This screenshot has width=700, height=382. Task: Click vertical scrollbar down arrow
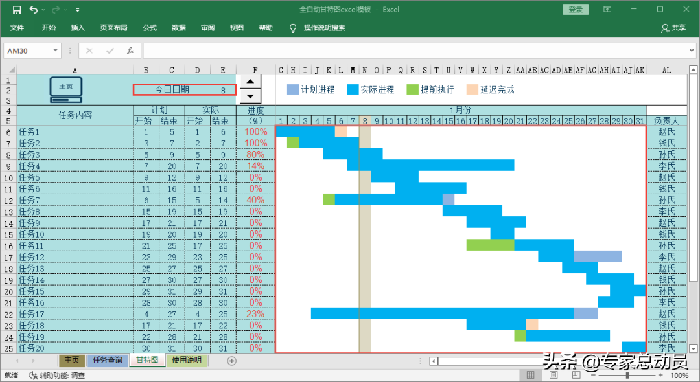tap(694, 348)
